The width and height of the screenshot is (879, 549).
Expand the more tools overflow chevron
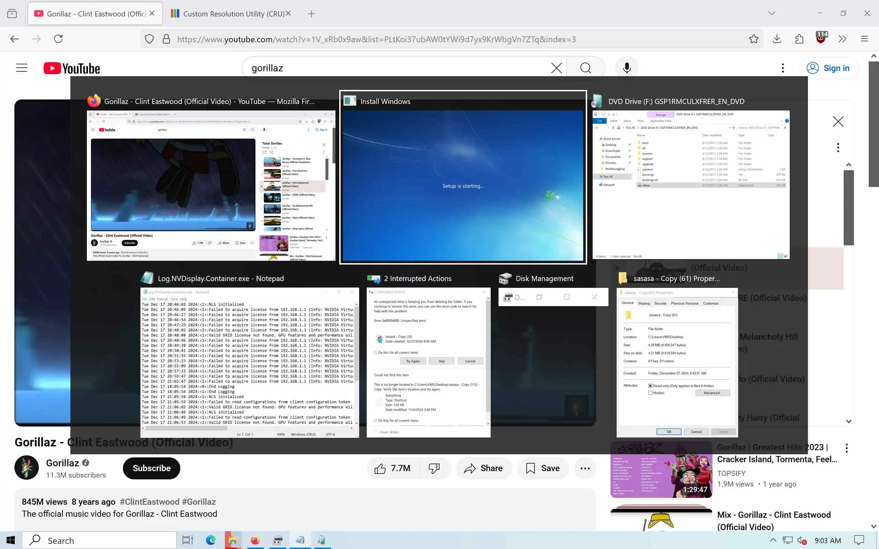842,39
